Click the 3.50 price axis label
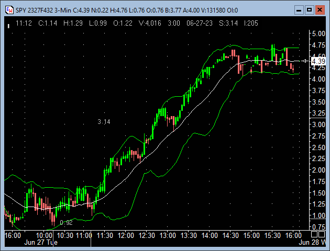 coord(318,102)
